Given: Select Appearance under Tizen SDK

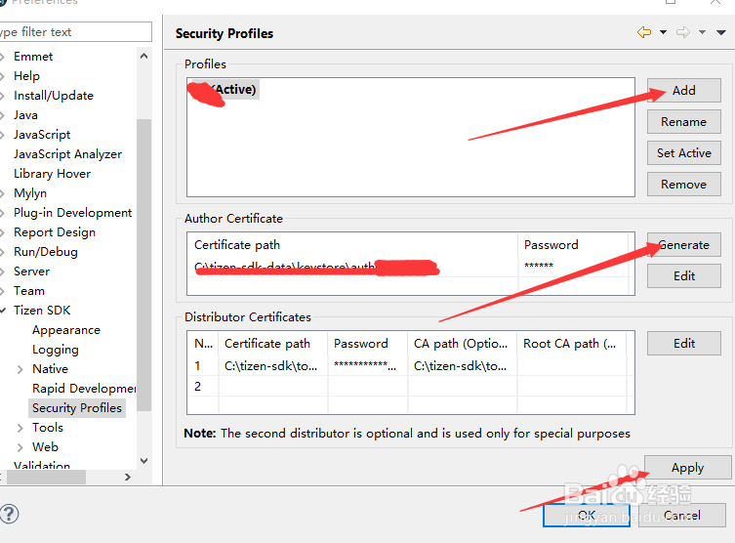Looking at the screenshot, I should (x=66, y=330).
